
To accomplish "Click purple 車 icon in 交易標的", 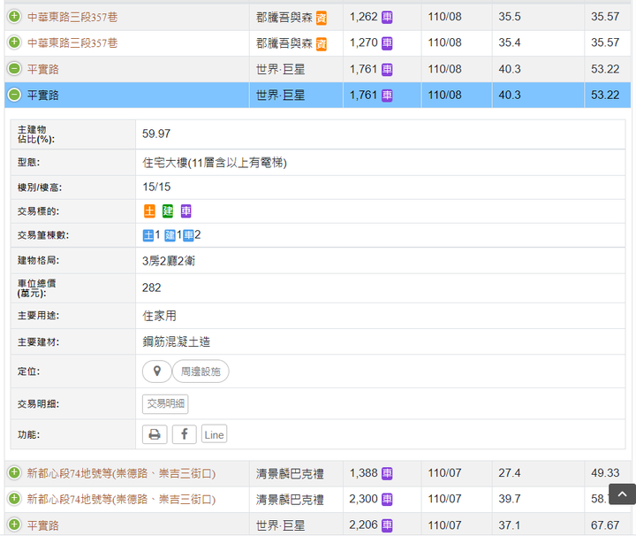I will 186,211.
